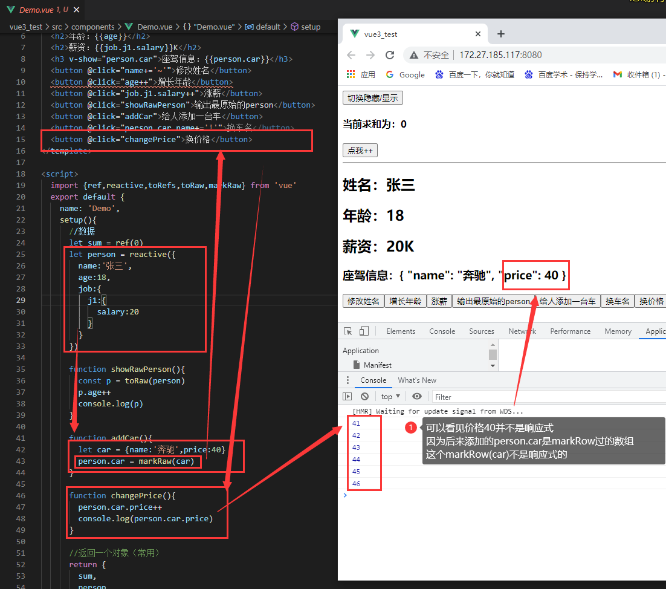Open the Vue logo icon in the breadcrumb
The width and height of the screenshot is (666, 589).
click(x=128, y=27)
